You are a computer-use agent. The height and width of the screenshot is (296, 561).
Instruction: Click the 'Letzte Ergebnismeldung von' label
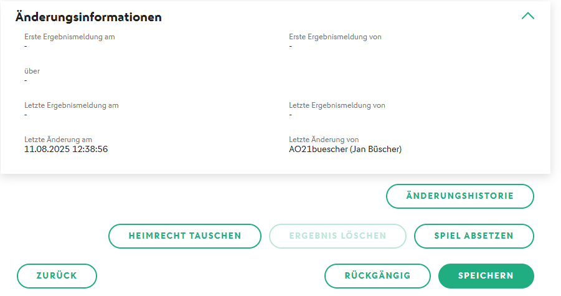[x=337, y=105]
